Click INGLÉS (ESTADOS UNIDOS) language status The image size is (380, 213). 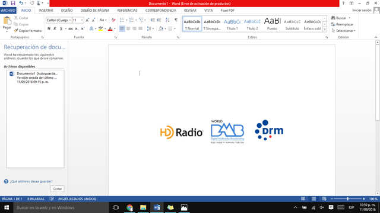point(77,199)
